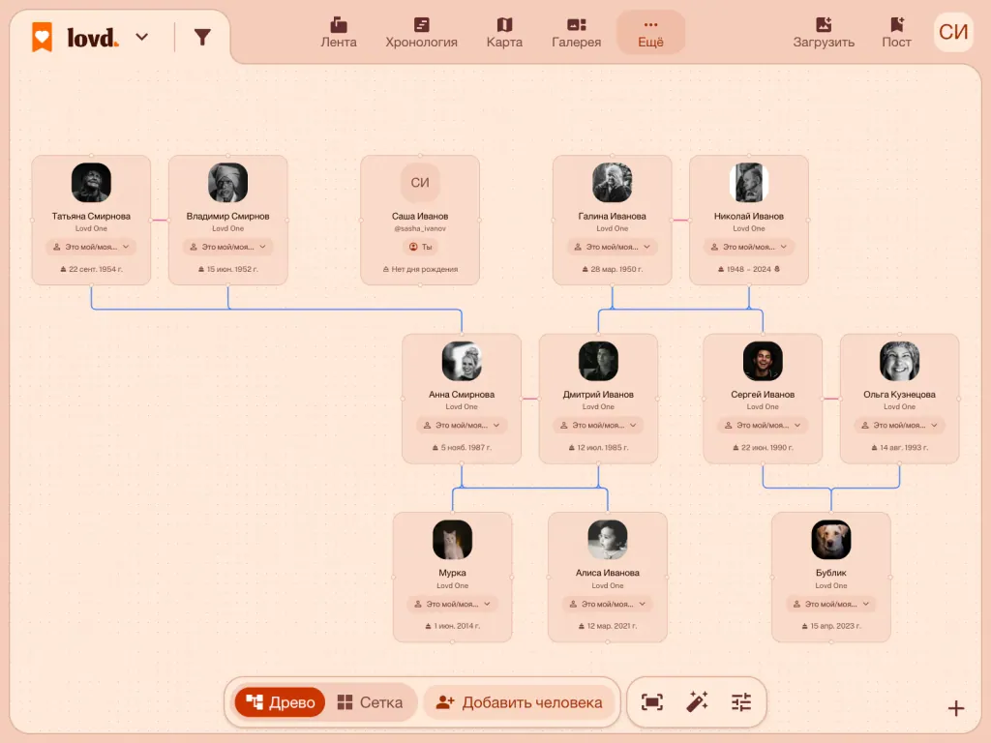Expand relation dropdown for Татьяна Смирнова

[x=91, y=247]
